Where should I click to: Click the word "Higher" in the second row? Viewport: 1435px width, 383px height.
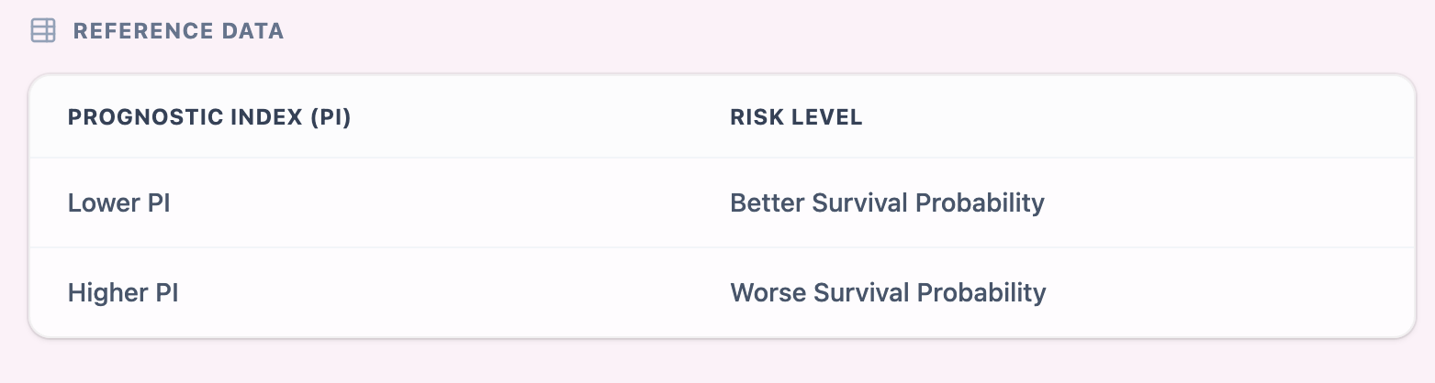[x=106, y=293]
